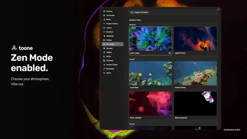Close the settings window

point(218,10)
